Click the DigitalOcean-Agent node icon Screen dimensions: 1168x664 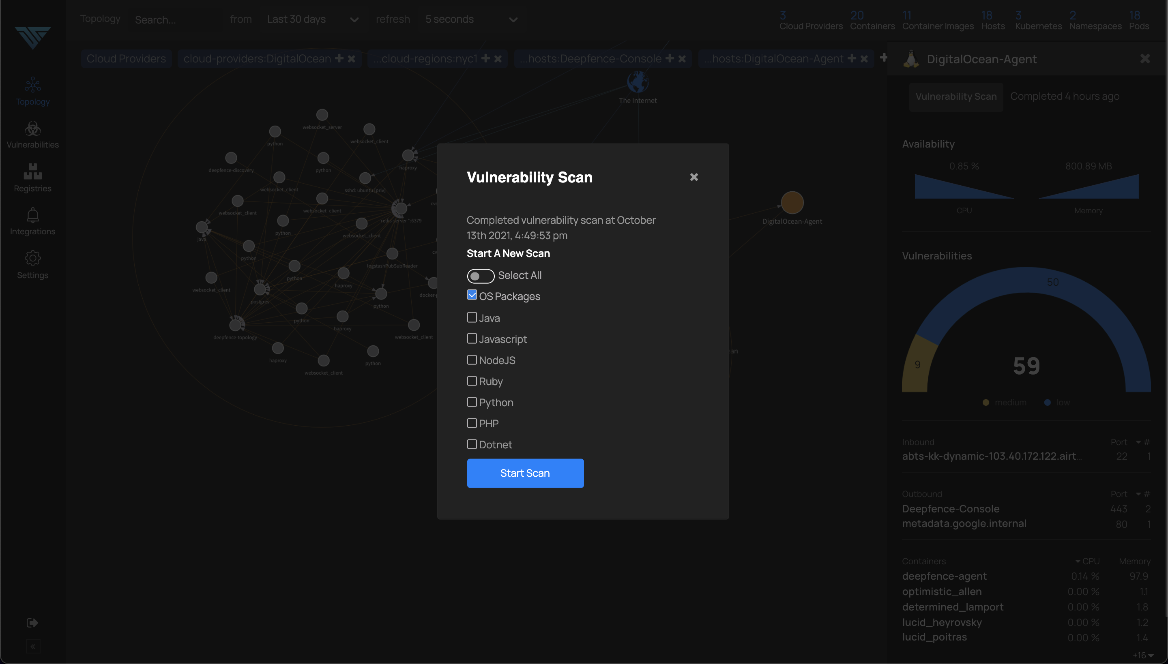(x=792, y=203)
